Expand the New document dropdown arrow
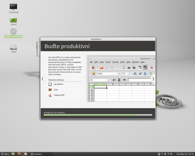Viewport: 195px width, 156px height. pyautogui.click(x=98, y=67)
